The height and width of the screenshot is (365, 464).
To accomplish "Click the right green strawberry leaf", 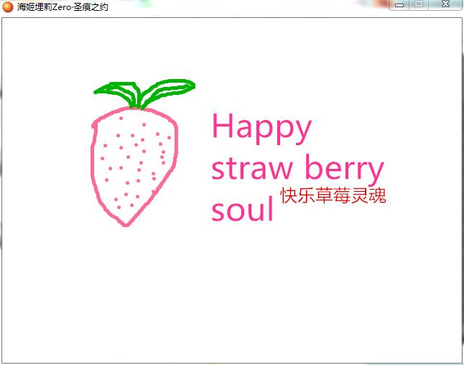I will click(x=168, y=91).
